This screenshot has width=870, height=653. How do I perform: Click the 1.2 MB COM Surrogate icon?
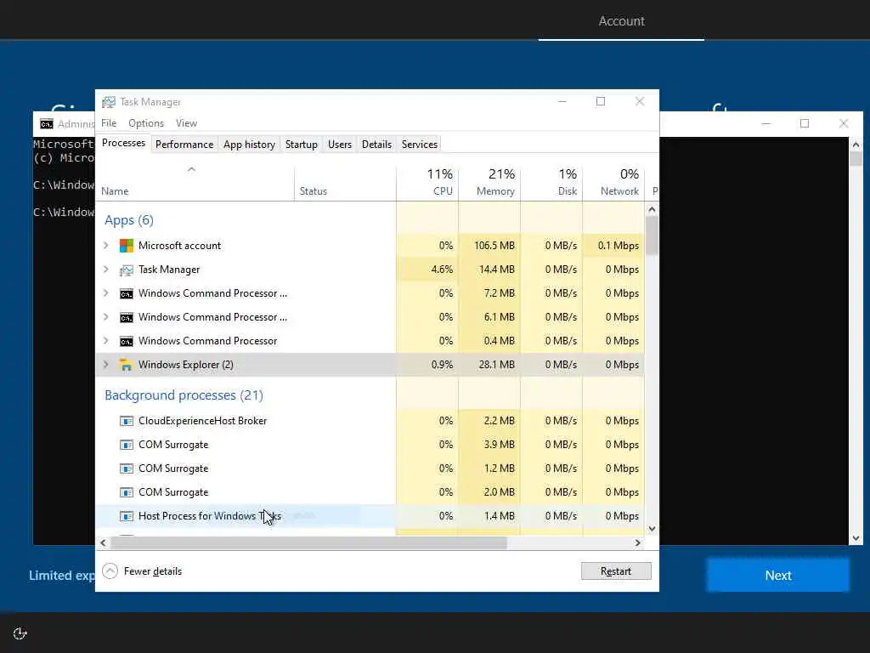pyautogui.click(x=127, y=468)
